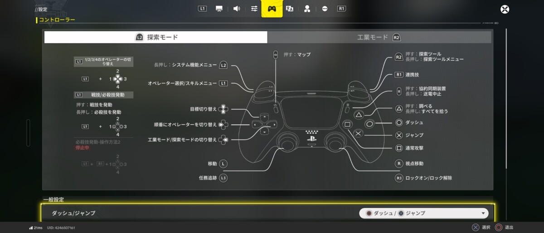544x233 pixels.
Task: Open the audio settings speaker icon
Action: click(x=236, y=9)
